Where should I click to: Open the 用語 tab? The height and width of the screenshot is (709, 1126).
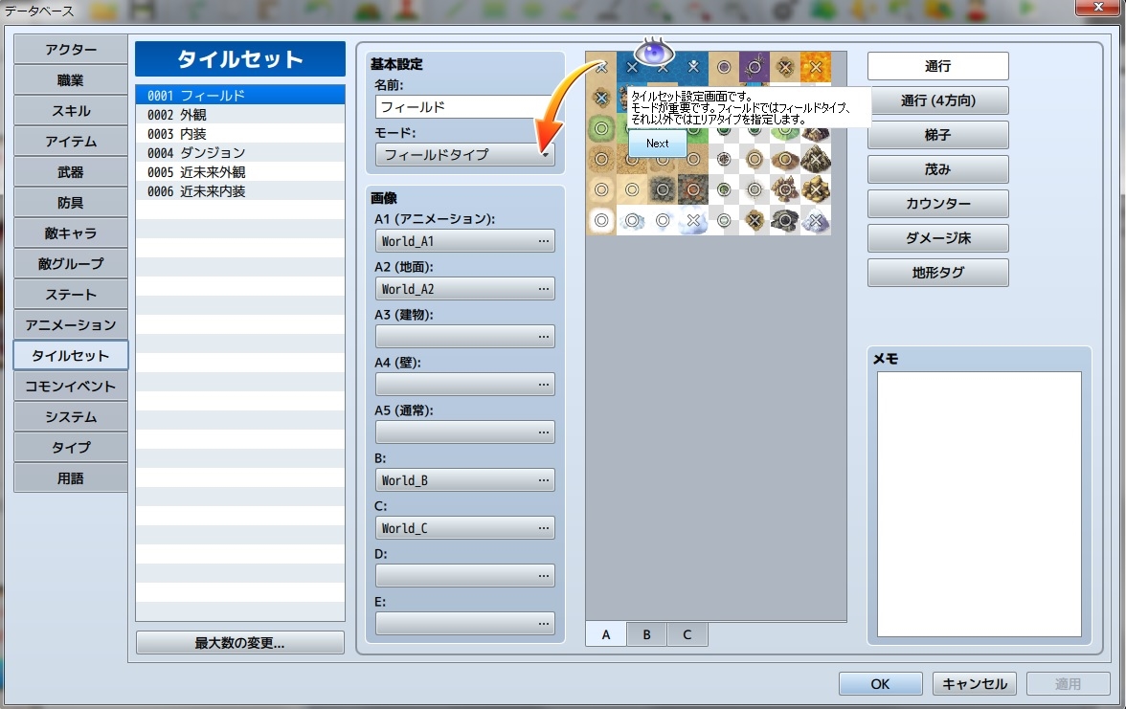point(71,478)
